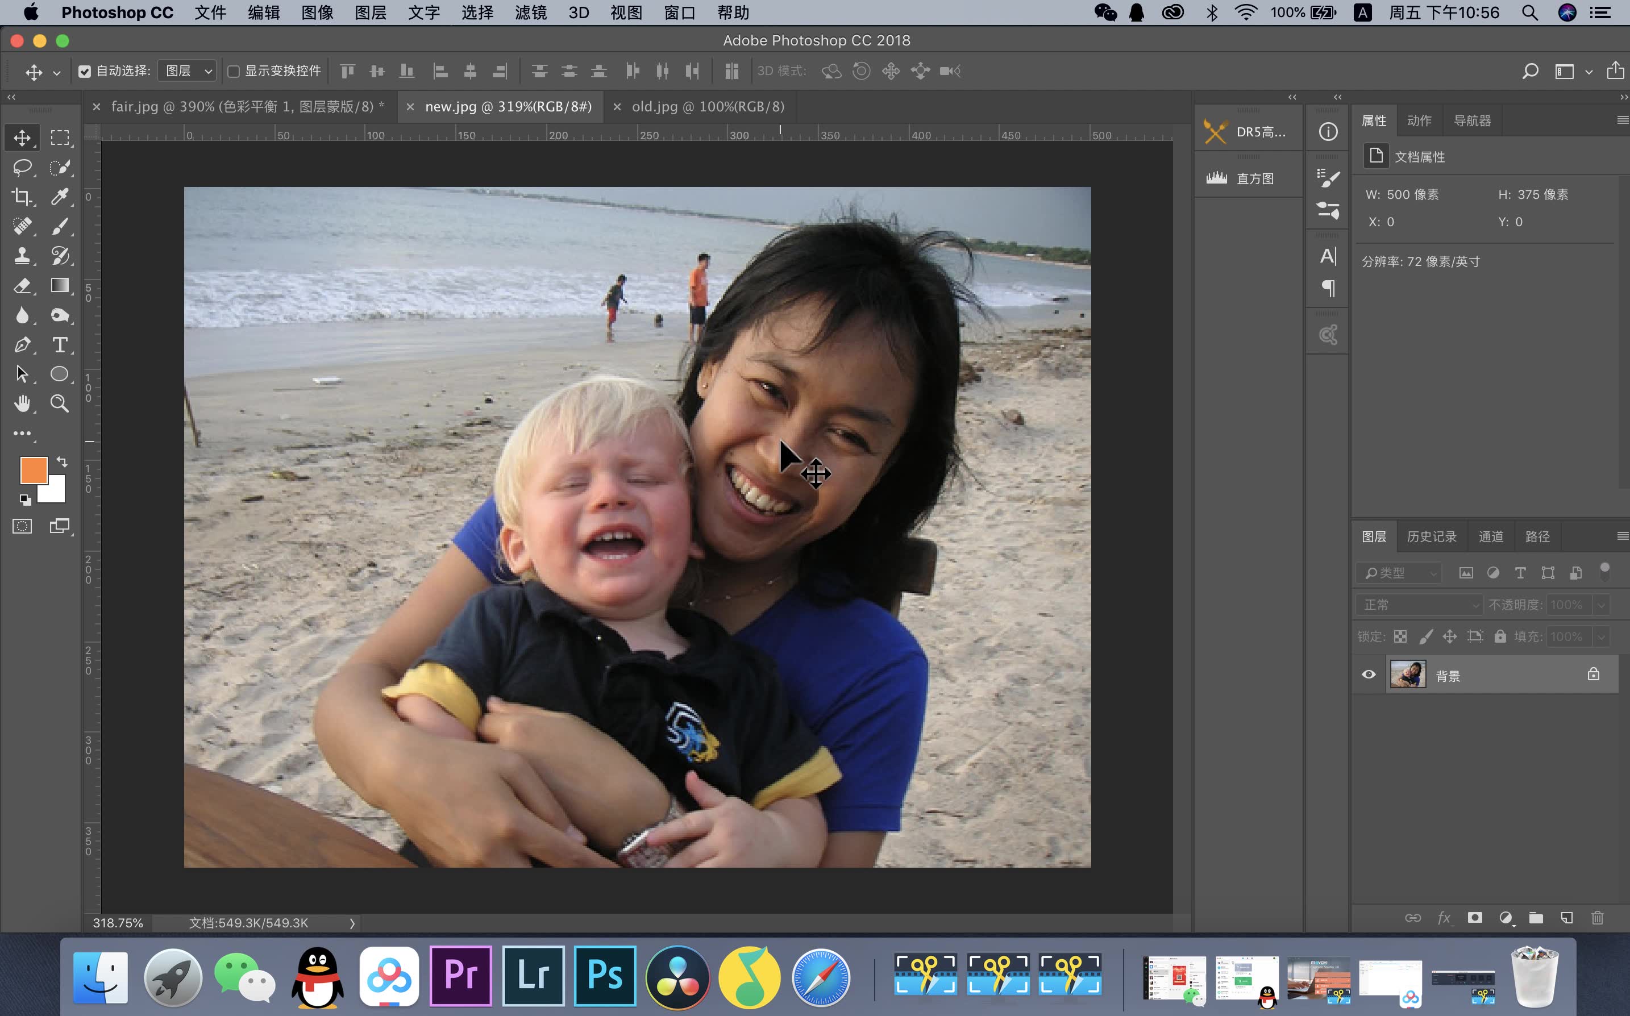
Task: Click the Histogram panel icon
Action: pyautogui.click(x=1216, y=178)
